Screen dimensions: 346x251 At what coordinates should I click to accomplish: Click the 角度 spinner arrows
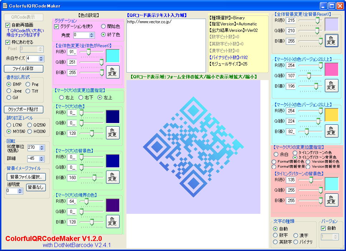coord(92,35)
